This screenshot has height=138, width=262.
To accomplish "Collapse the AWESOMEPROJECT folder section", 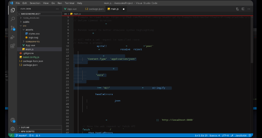I will coord(39,14).
